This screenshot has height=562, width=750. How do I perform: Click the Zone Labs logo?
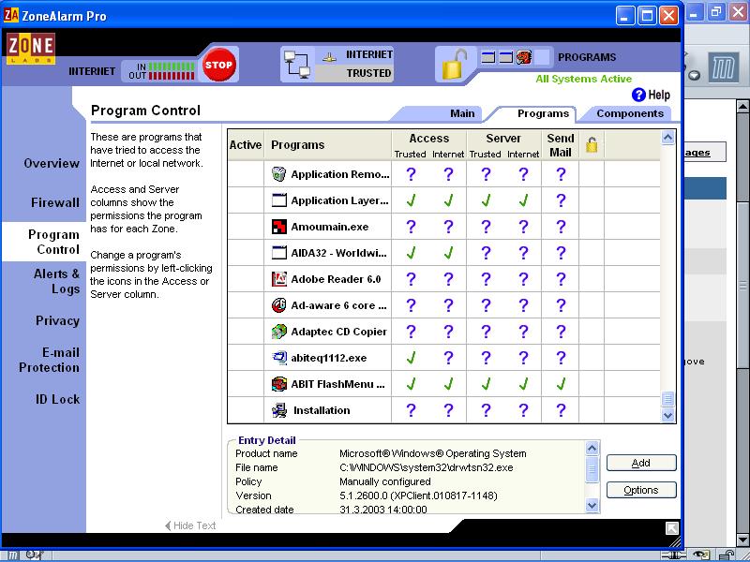click(31, 49)
